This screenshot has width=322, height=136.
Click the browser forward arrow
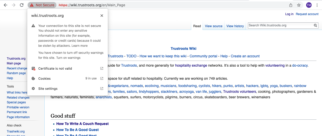(x=14, y=5)
